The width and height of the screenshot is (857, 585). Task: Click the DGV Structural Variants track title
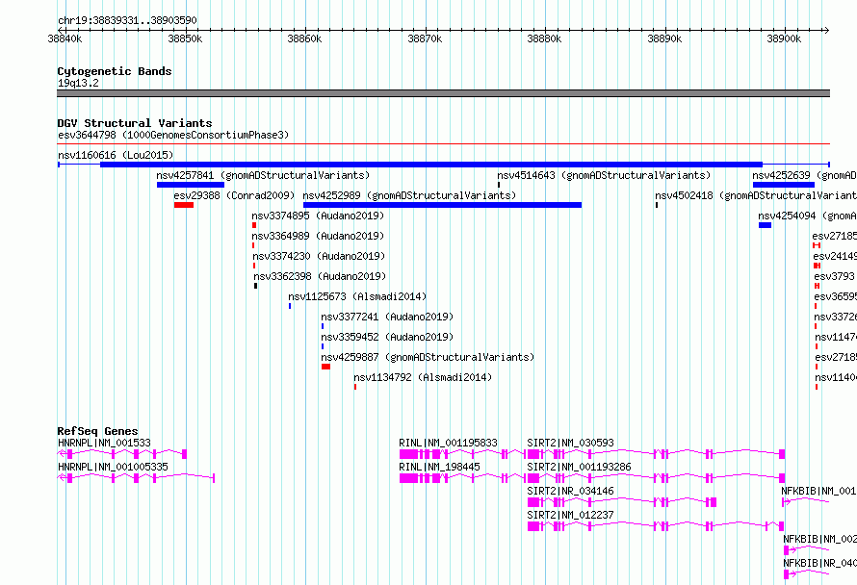coord(135,123)
